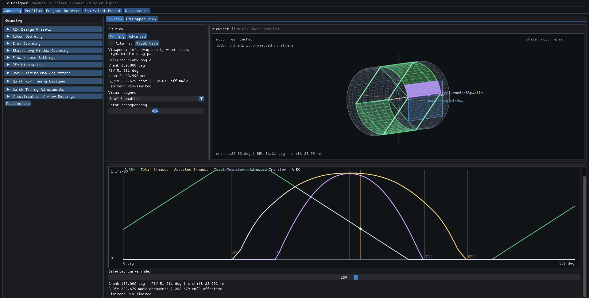Click the Total Transfer legend label
This screenshot has width=589, height=298.
(229, 170)
